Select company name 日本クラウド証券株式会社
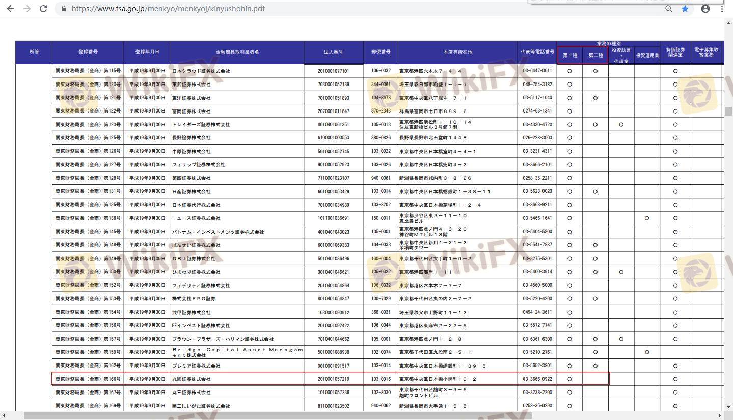 pyautogui.click(x=201, y=71)
